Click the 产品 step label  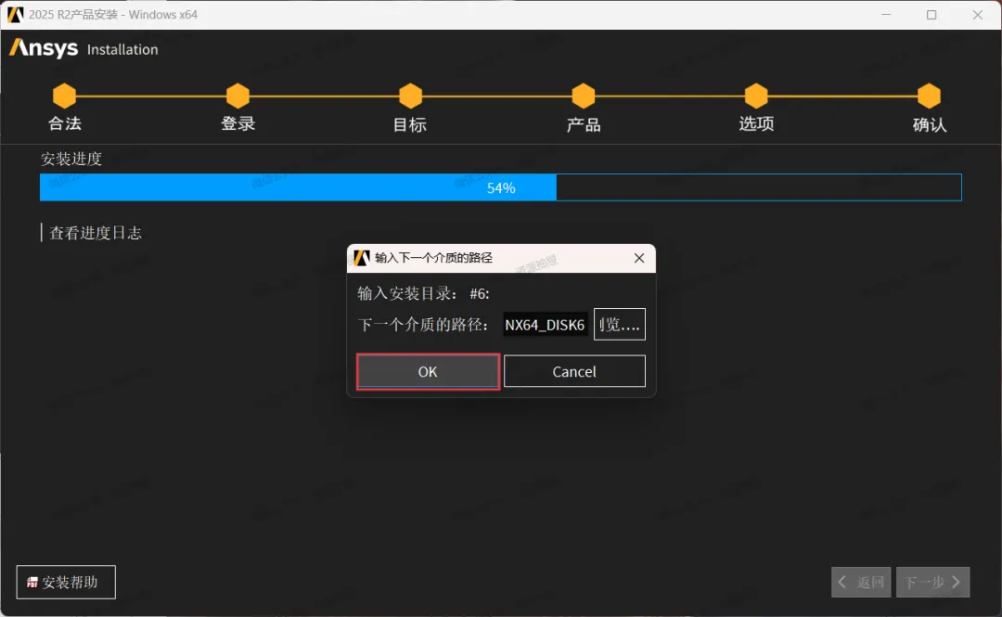point(584,124)
